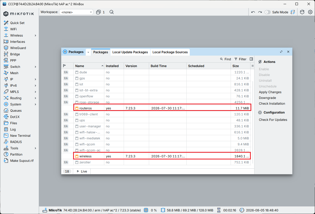Sort by the Name column header
315x214 pixels.
tap(89, 66)
